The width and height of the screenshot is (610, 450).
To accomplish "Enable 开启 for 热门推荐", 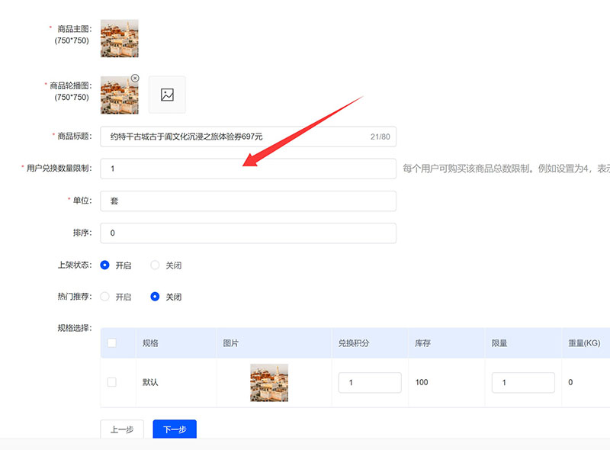I will coord(105,297).
